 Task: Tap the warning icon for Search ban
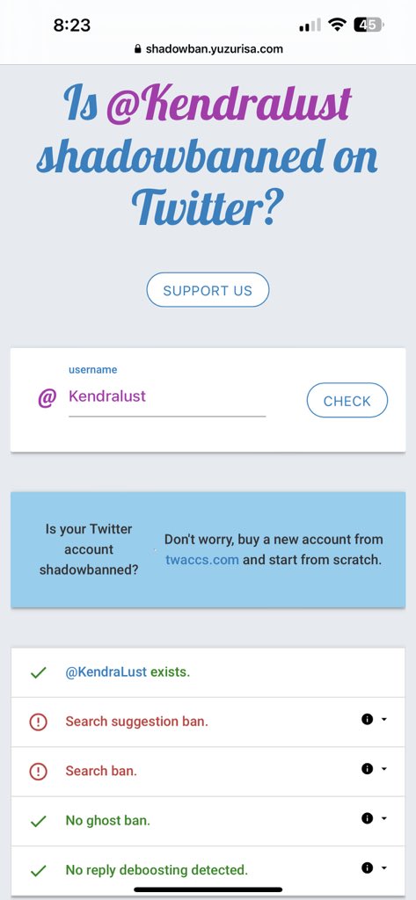click(x=38, y=771)
